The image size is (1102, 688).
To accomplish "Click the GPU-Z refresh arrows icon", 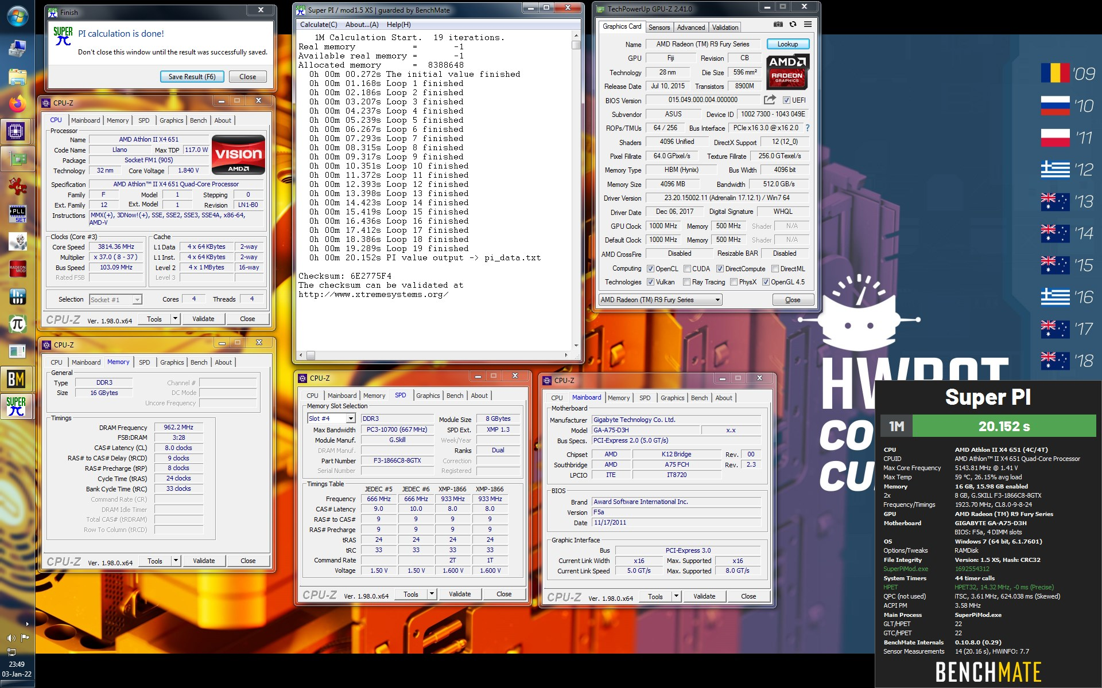I will pos(793,24).
